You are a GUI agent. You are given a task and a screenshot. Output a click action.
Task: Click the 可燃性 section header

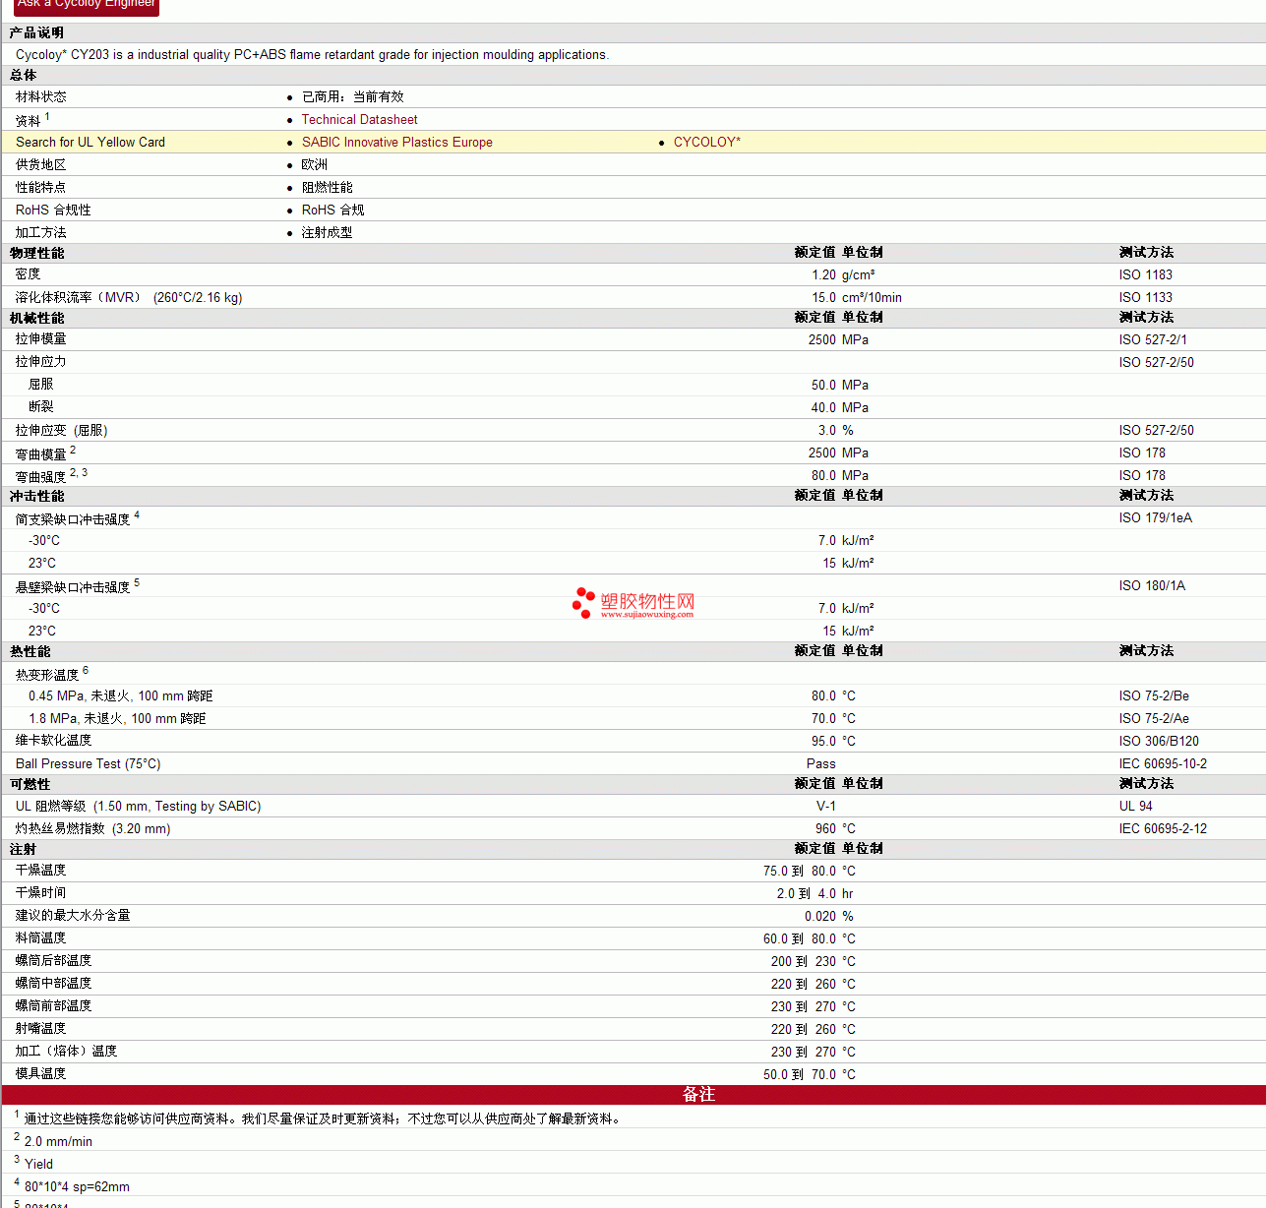pos(30,784)
